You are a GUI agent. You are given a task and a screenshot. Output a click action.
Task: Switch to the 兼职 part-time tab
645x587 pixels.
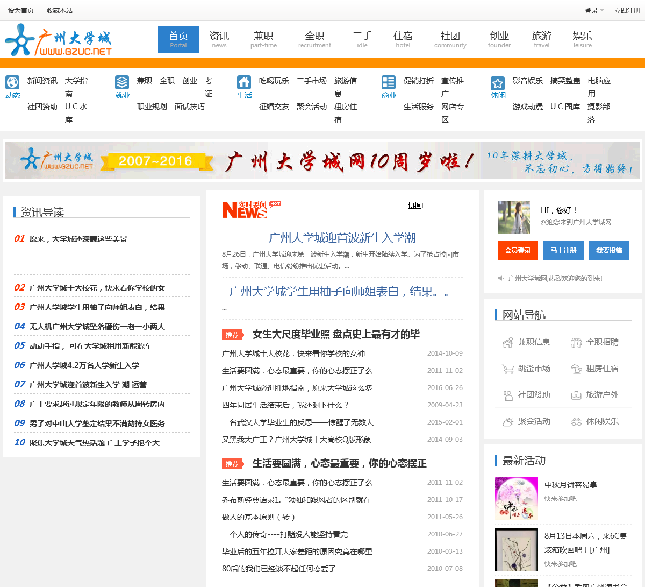pyautogui.click(x=263, y=40)
